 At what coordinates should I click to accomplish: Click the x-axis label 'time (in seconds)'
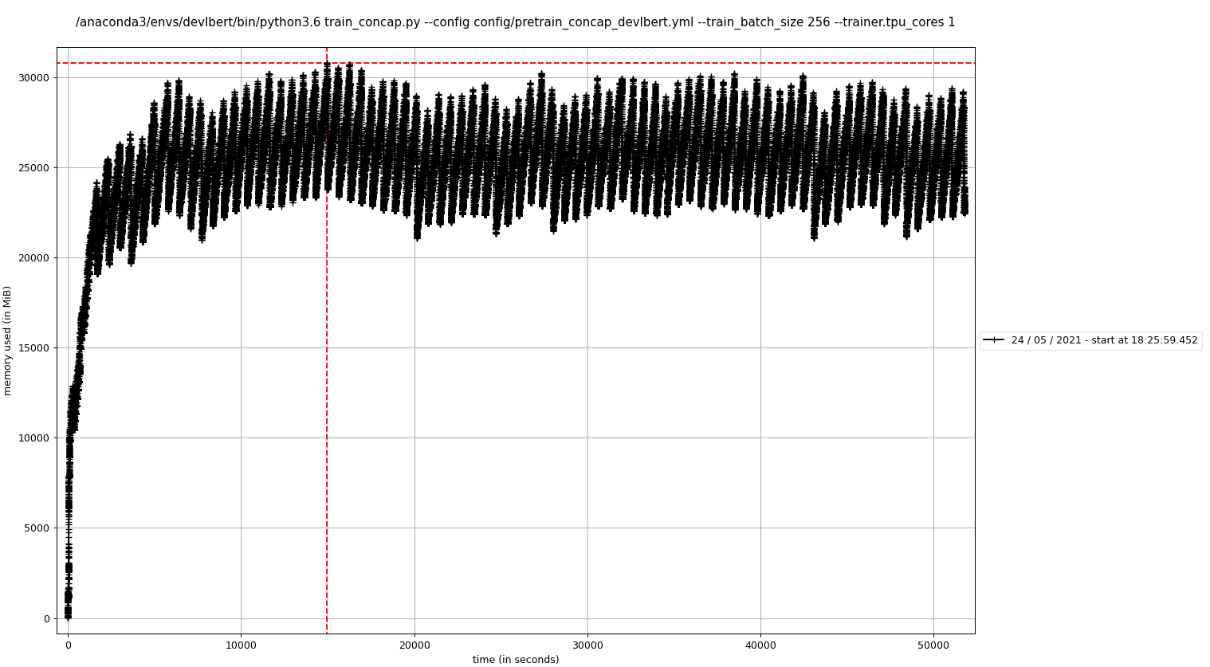[x=516, y=659]
